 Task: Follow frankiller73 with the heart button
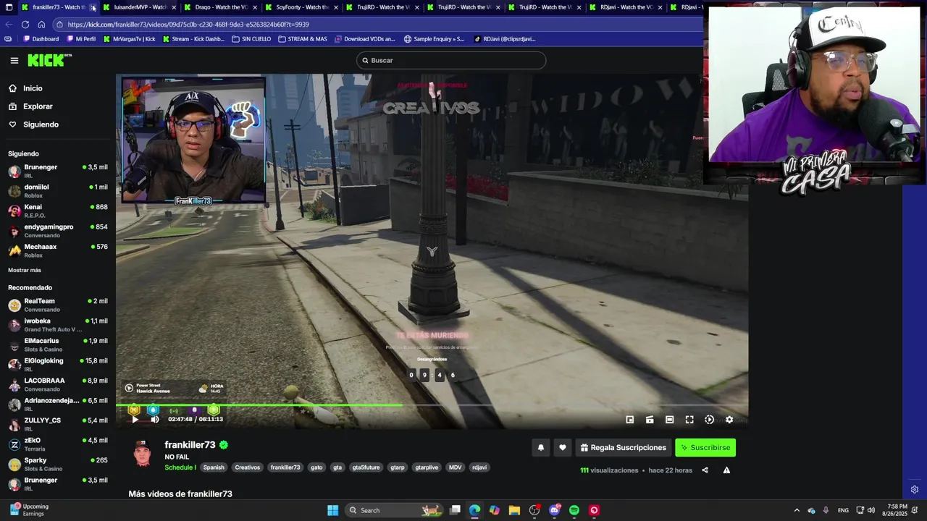563,448
